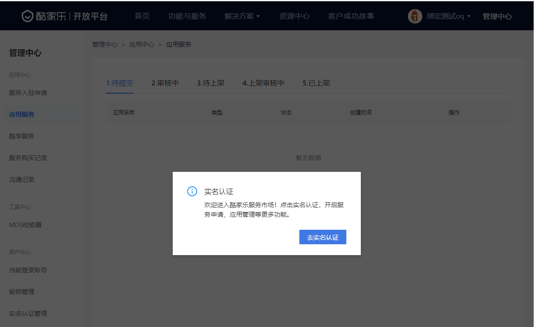
Task: Open 服务入驻申请 in the sidebar
Action: click(x=28, y=93)
